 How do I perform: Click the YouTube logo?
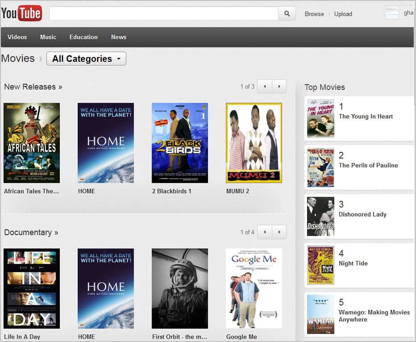coord(21,13)
